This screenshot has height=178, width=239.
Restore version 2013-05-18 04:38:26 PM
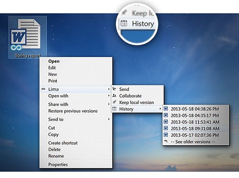pos(196,109)
